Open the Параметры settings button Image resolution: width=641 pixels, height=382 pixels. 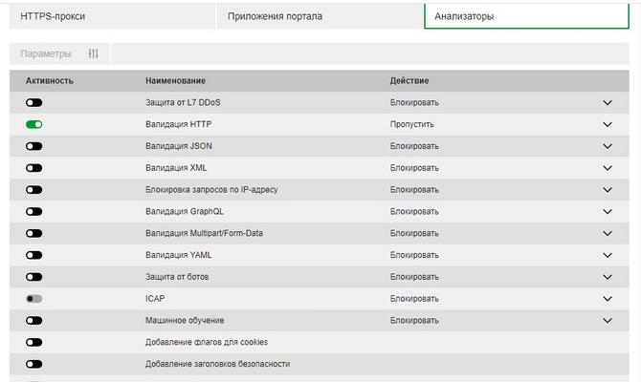tap(46, 54)
